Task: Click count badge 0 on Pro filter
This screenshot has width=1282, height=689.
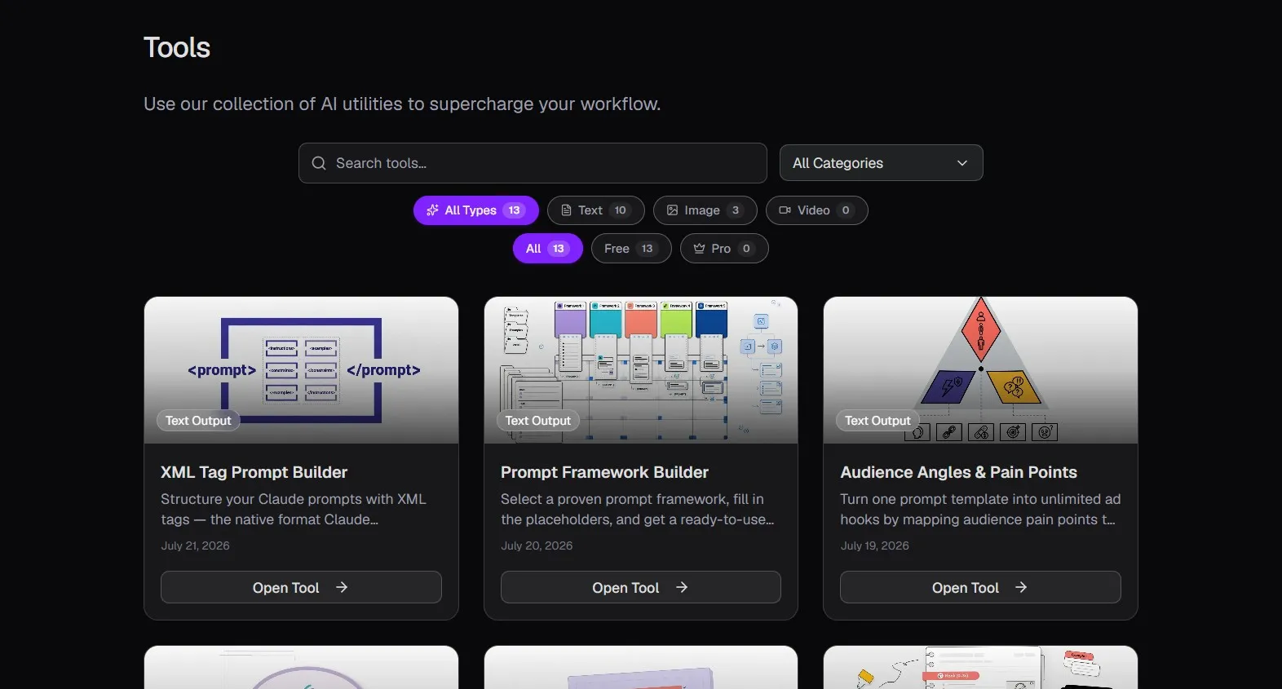Action: [746, 249]
